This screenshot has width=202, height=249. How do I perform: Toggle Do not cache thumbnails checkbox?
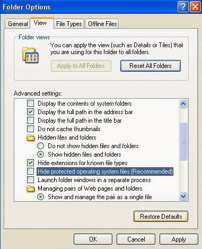(x=30, y=129)
